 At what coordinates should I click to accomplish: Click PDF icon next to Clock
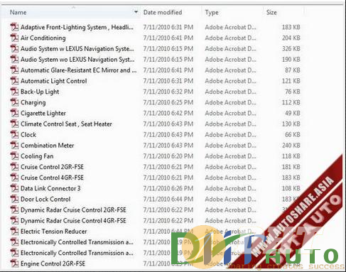[x=14, y=135]
